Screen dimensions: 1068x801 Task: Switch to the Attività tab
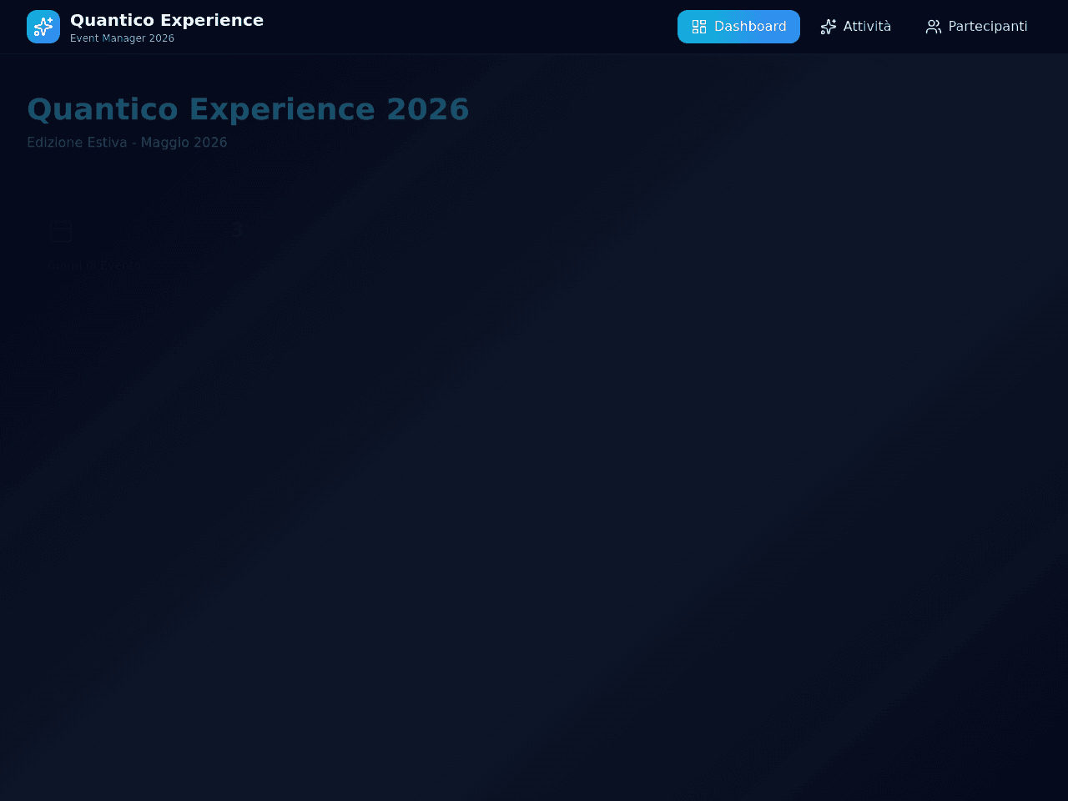pos(856,27)
